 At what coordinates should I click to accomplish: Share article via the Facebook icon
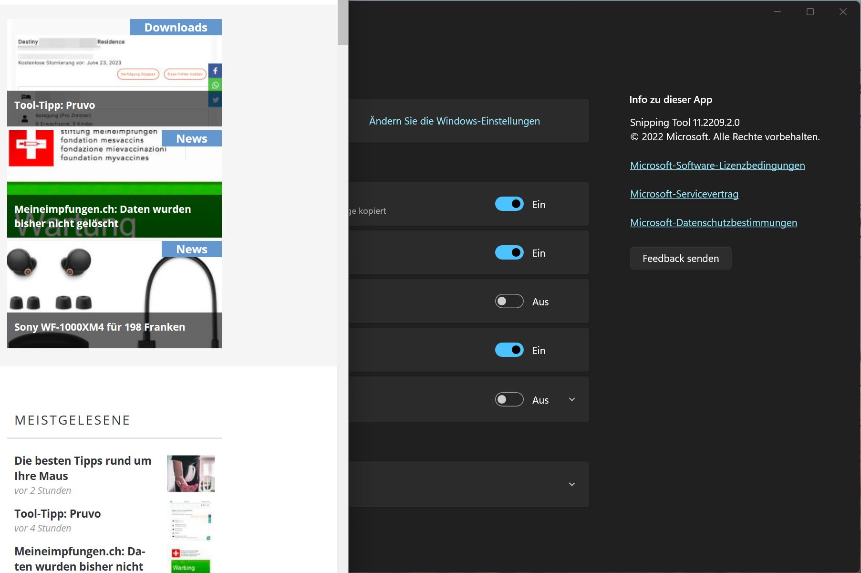pyautogui.click(x=215, y=71)
